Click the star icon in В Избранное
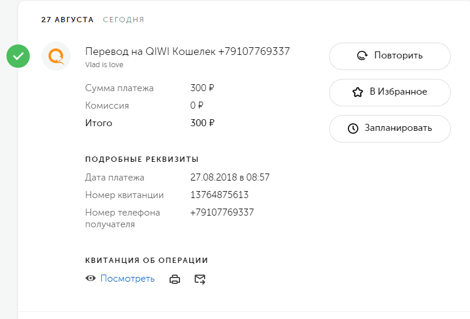Screen dimensions: 470x319 358,92
